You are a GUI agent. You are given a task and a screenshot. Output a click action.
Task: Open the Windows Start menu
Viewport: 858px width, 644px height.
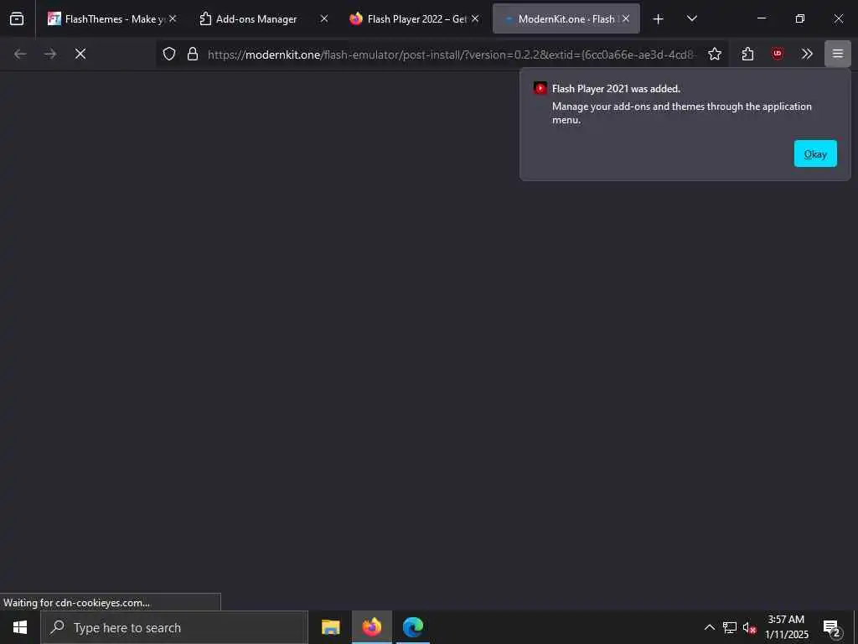[x=20, y=627]
